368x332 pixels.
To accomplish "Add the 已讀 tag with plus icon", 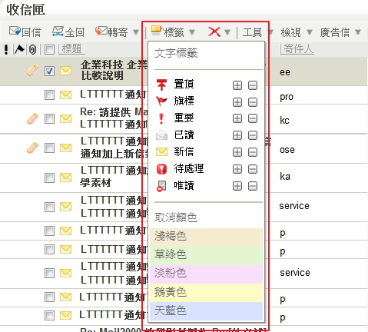I will click(237, 135).
